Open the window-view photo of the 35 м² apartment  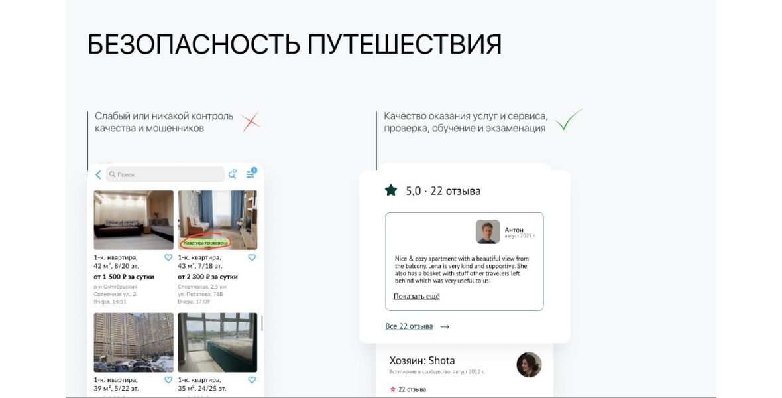coord(217,342)
